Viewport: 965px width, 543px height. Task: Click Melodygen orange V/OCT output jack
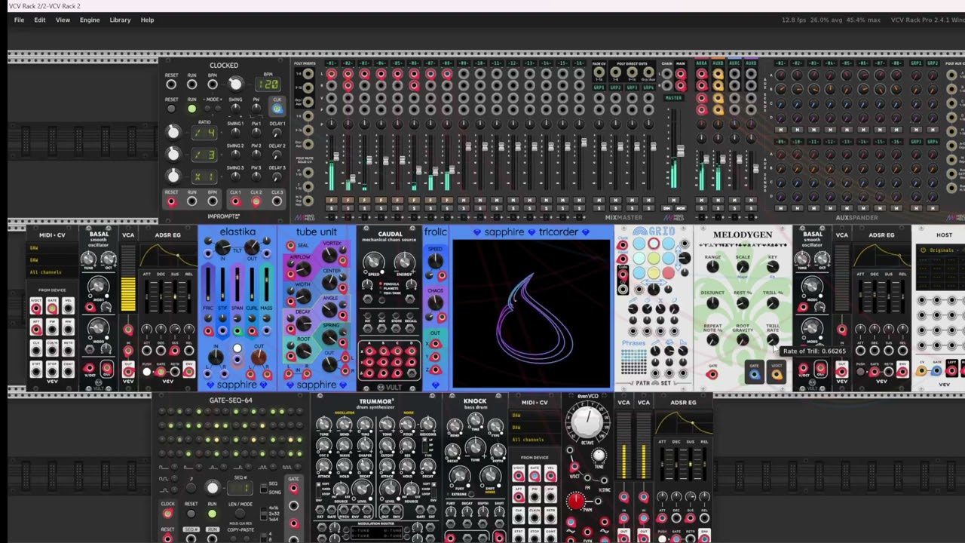coord(777,374)
